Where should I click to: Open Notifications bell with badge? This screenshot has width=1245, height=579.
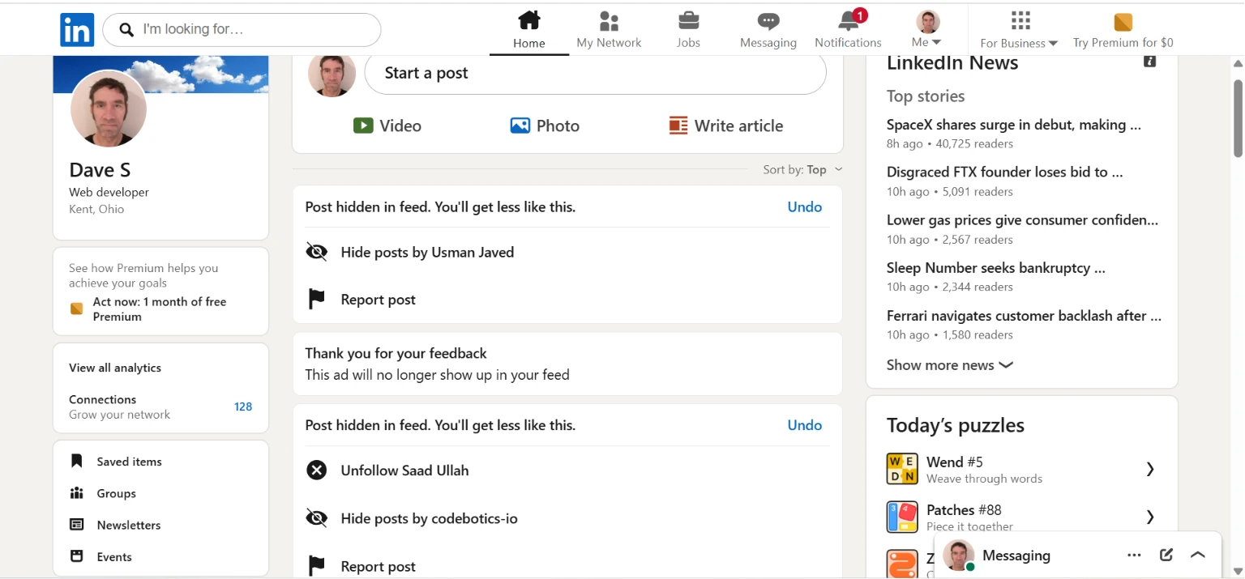click(848, 30)
